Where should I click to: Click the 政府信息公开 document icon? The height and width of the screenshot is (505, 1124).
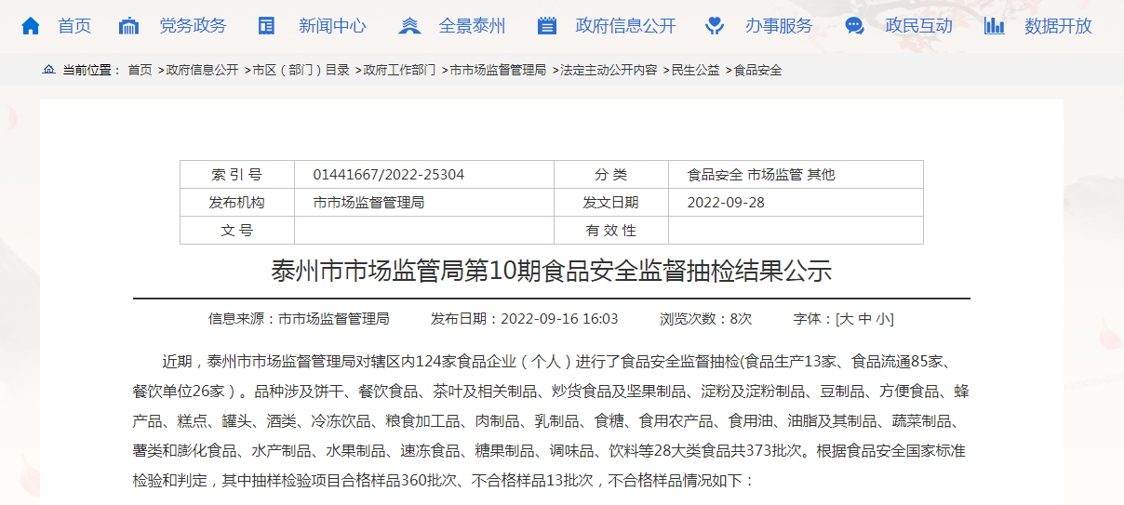click(547, 26)
